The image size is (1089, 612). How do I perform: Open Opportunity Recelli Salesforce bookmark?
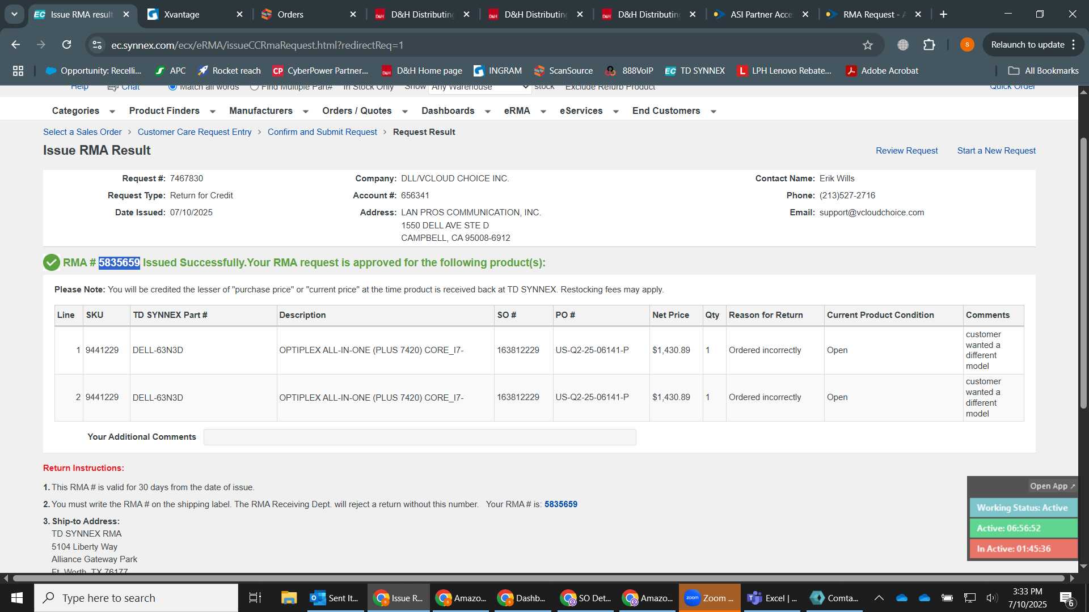pos(94,71)
